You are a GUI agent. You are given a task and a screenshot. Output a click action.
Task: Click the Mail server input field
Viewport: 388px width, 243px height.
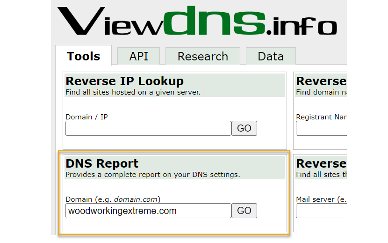point(321,211)
